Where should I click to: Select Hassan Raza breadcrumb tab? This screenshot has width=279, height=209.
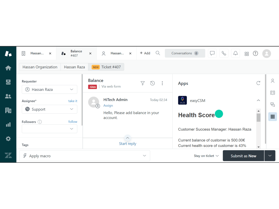74,67
